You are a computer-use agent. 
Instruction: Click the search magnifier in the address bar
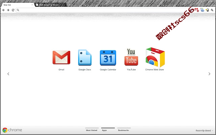[x=18, y=10]
